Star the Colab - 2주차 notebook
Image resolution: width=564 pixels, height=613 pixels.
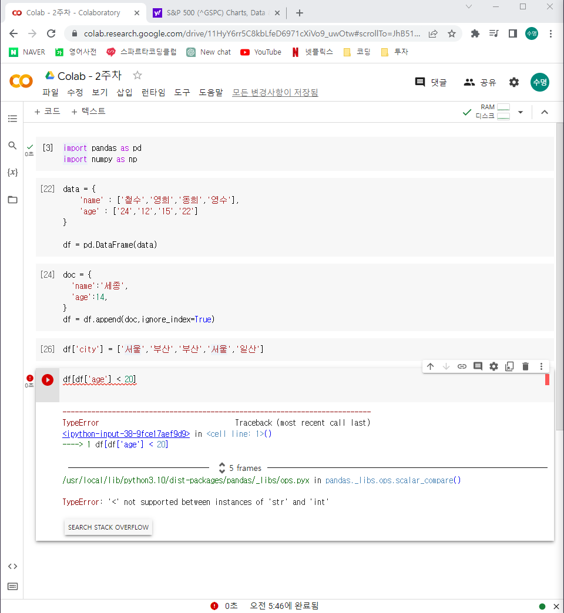click(x=137, y=76)
